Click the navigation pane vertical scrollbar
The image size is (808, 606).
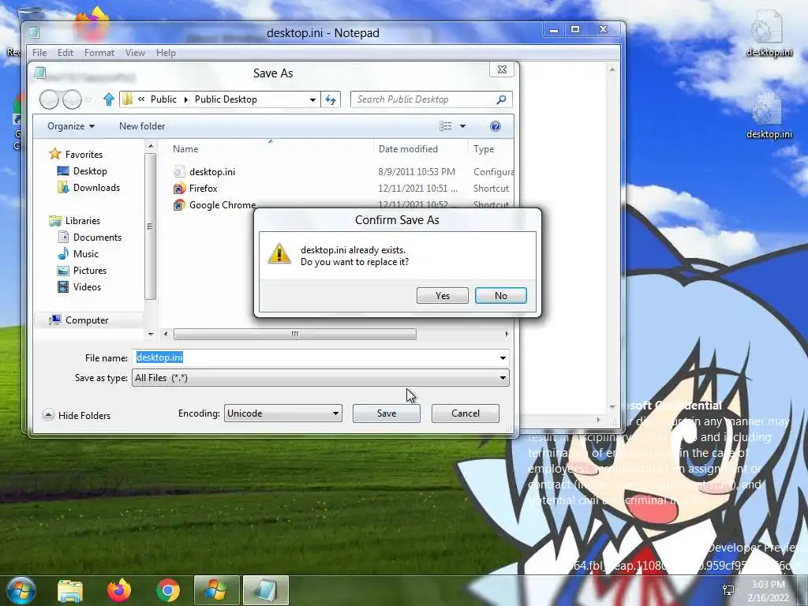click(150, 226)
